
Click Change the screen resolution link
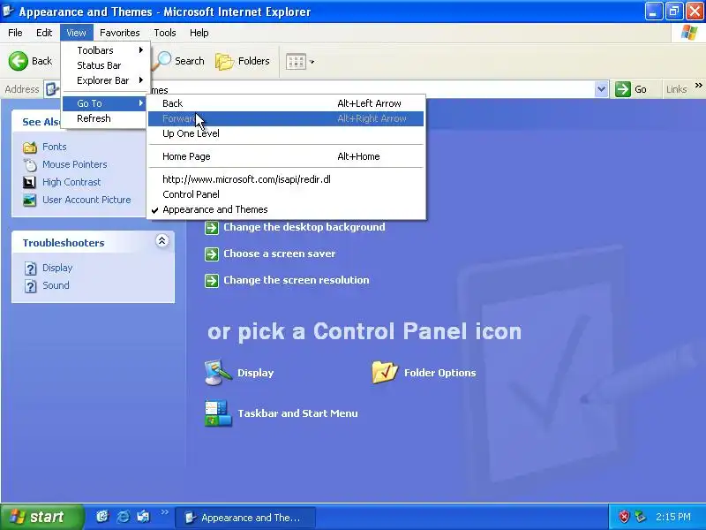297,280
